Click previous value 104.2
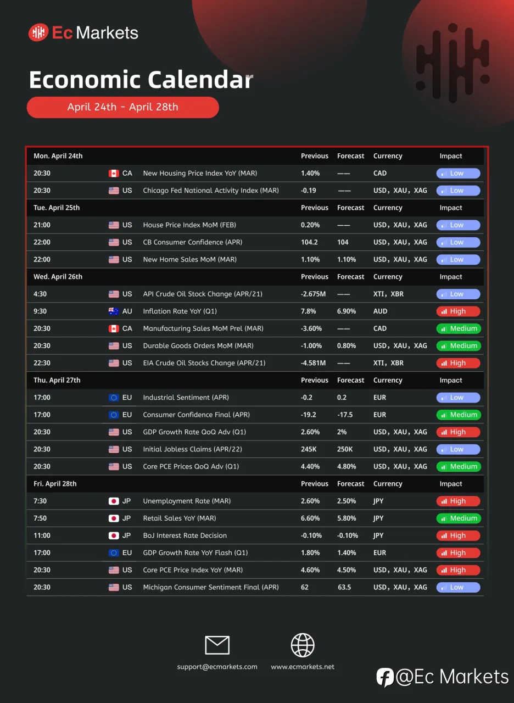The image size is (514, 703). click(309, 242)
